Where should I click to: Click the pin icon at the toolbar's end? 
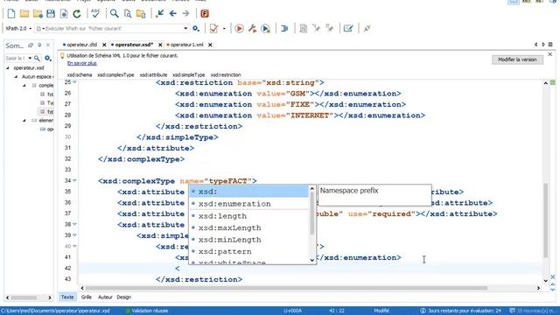367,29
